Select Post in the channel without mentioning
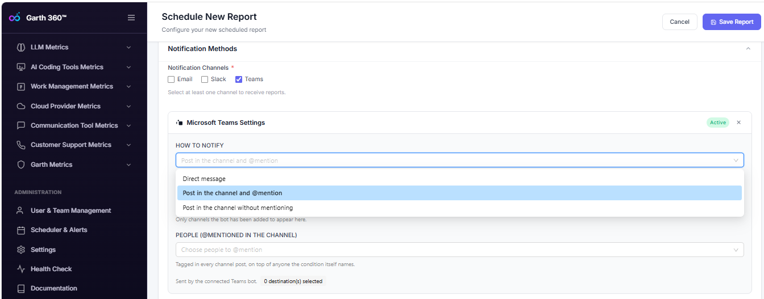Screen dimensions: 764x299 pyautogui.click(x=459, y=208)
